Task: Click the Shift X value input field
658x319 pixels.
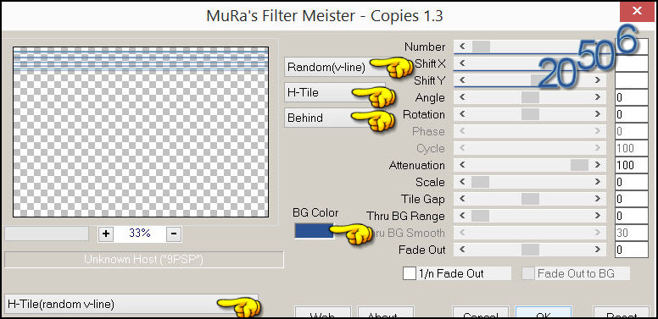Action: coord(632,63)
